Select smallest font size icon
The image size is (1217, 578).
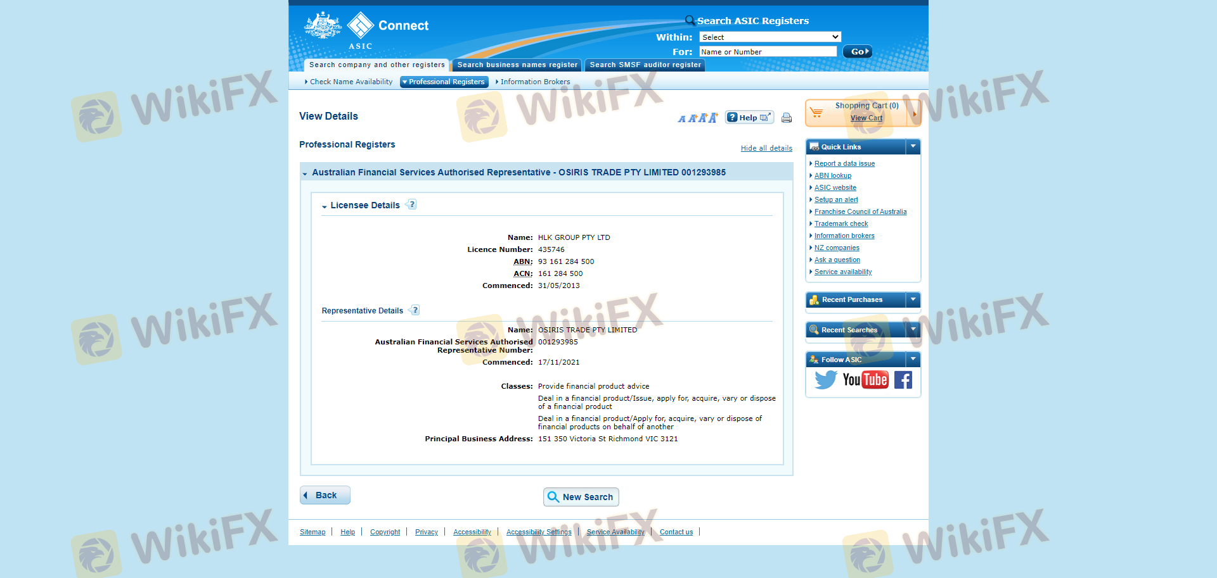[681, 118]
